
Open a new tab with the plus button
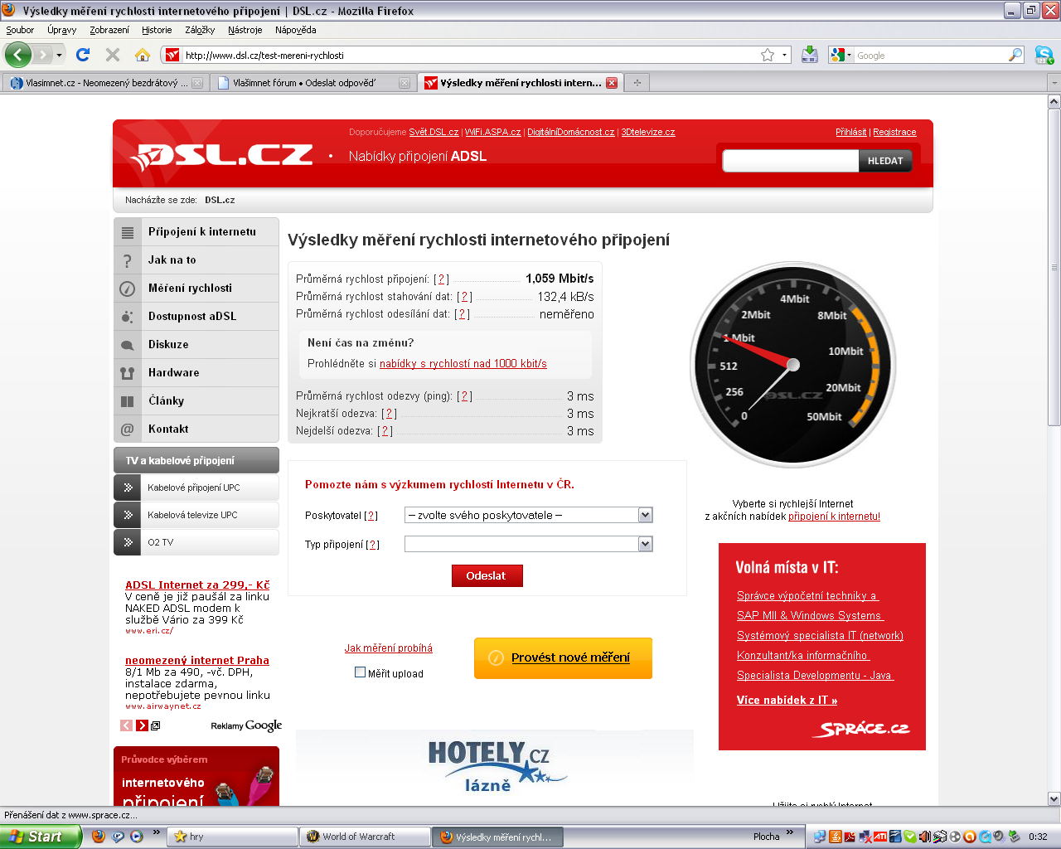(x=637, y=83)
